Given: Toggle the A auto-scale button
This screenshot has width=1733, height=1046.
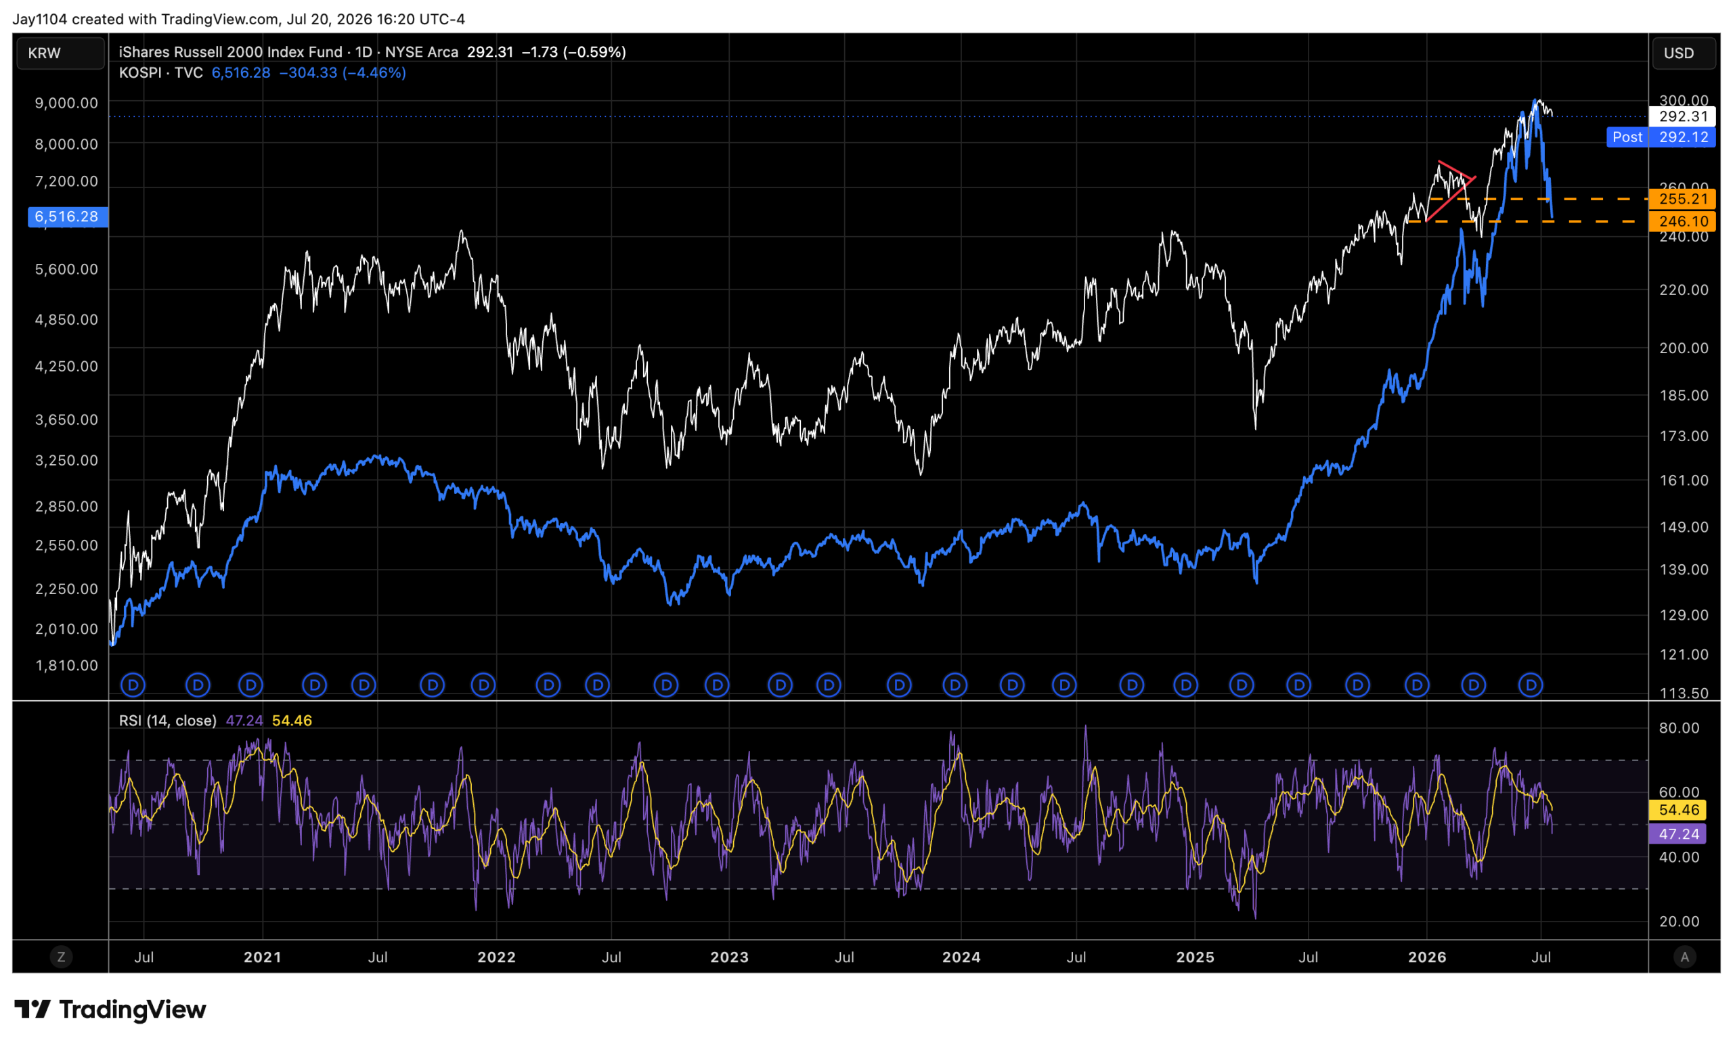Looking at the screenshot, I should [x=1684, y=957].
